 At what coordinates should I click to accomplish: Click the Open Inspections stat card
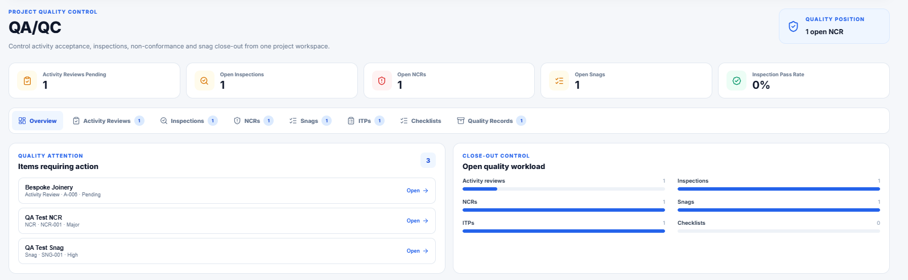click(x=272, y=81)
